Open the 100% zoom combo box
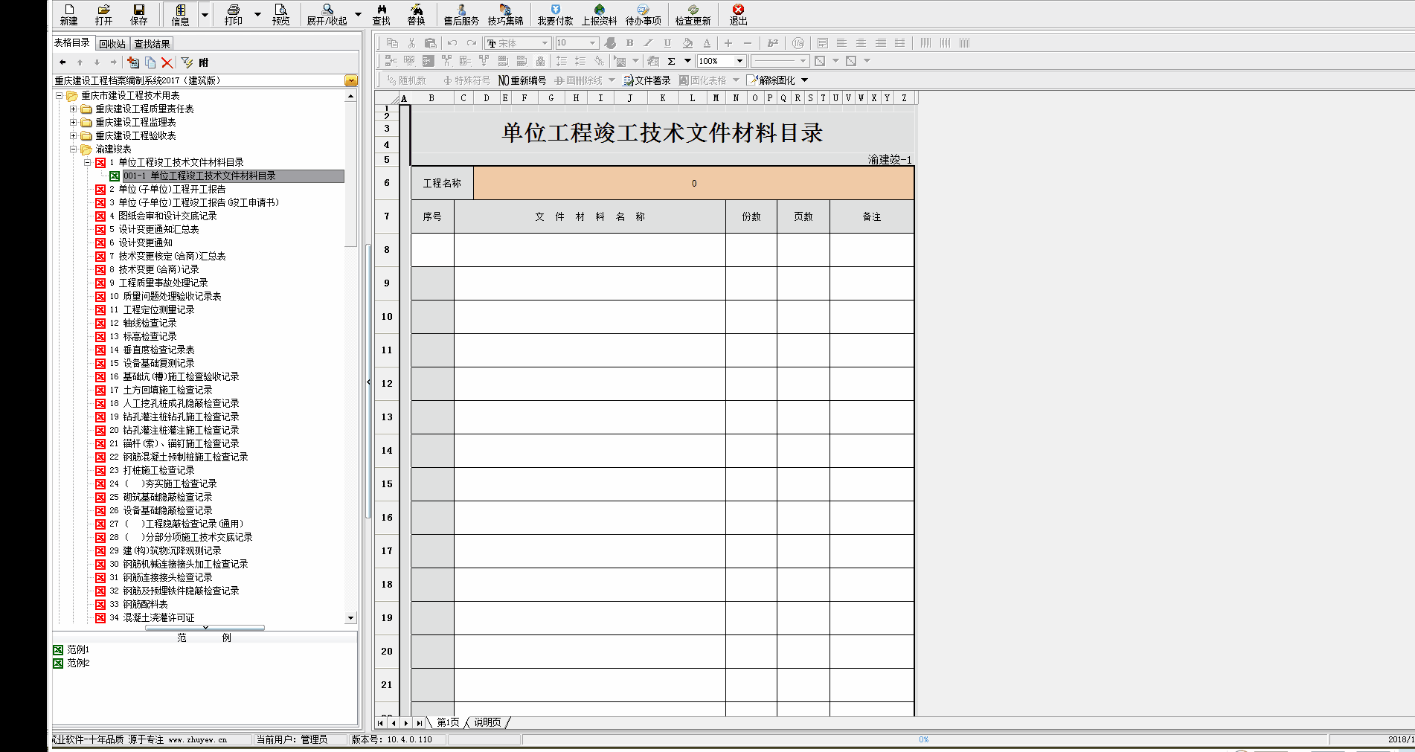The image size is (1415, 752). [739, 61]
